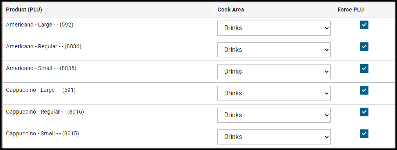Screen dimensions: 397x150
Task: Click the Cappuccino - Large (591) product text
Action: tap(41, 90)
